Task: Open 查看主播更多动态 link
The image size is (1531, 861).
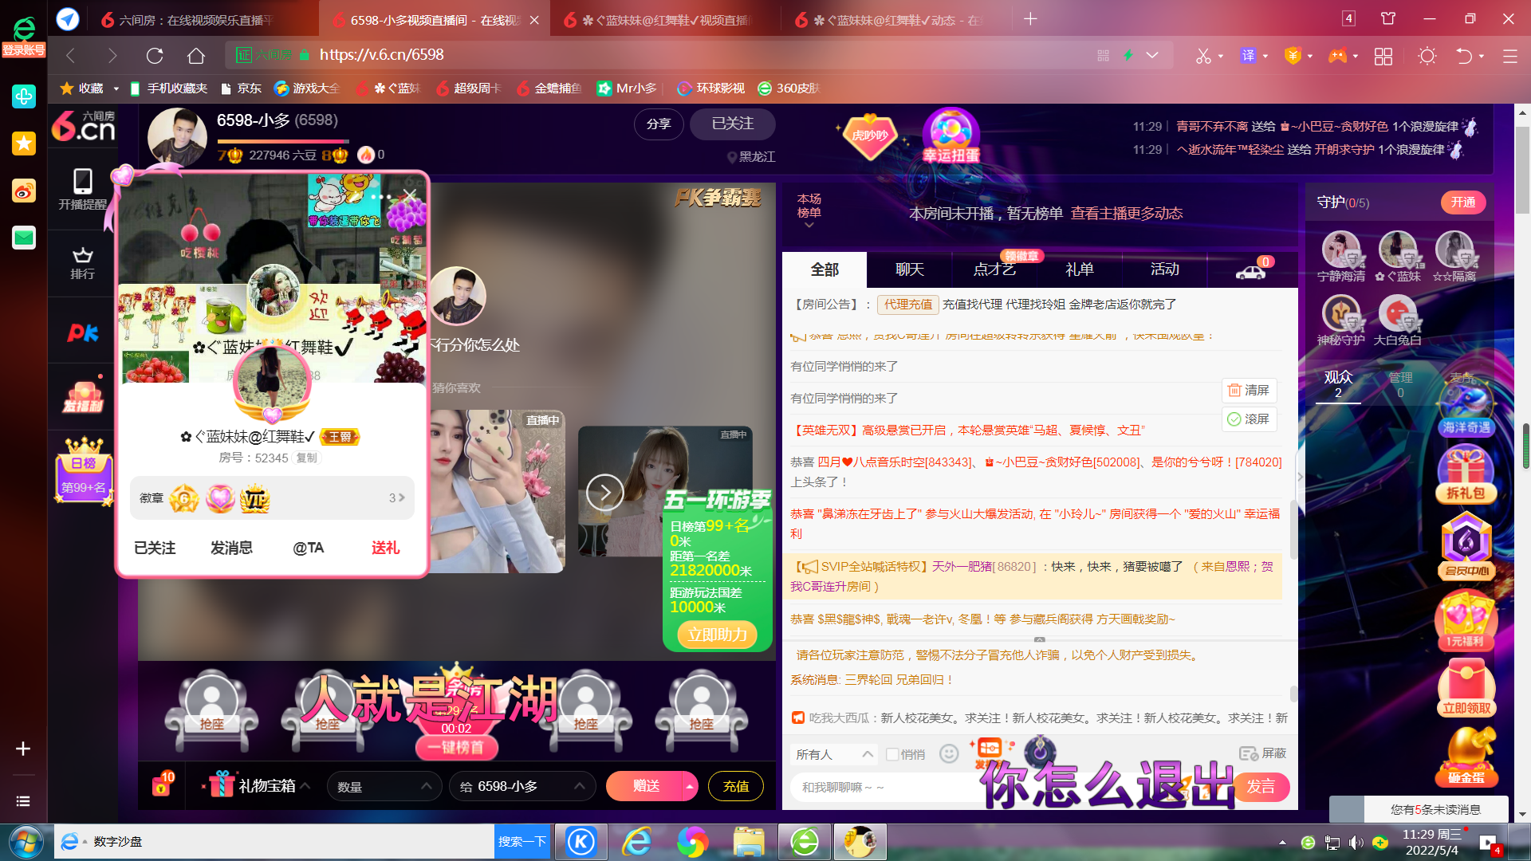Action: [x=1127, y=214]
